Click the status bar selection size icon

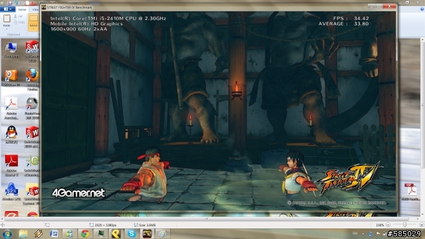click(47, 225)
